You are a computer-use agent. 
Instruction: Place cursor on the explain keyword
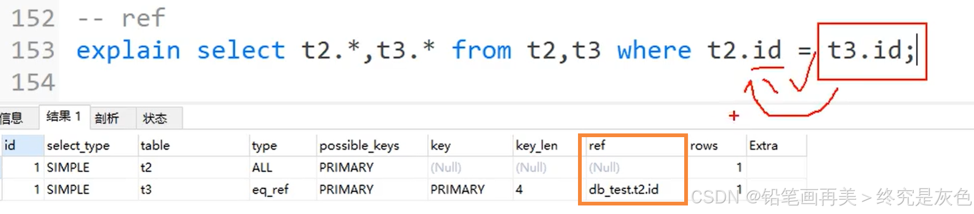[x=128, y=51]
